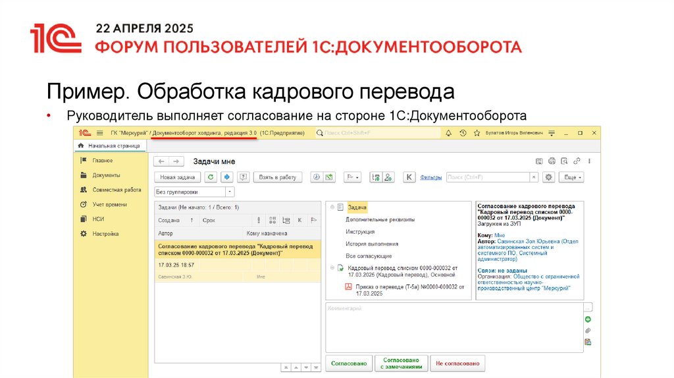The width and height of the screenshot is (674, 378).
Task: Open history clock icon in title bar
Action: (x=463, y=133)
